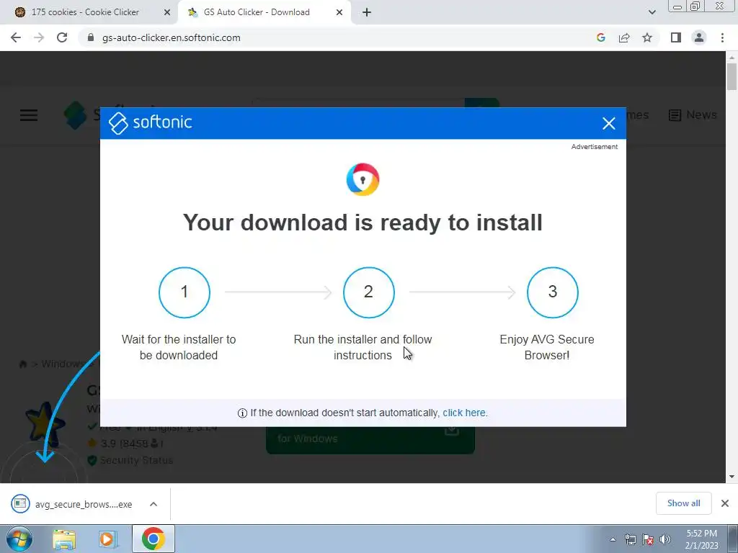This screenshot has height=553, width=738.
Task: Close the Cookie Clicker tab
Action: (x=166, y=13)
